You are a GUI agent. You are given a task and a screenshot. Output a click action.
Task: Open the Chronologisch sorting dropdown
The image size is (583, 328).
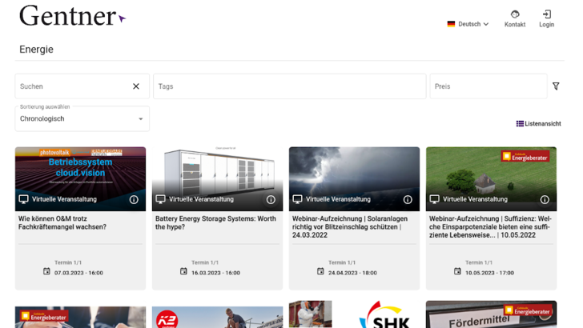tap(82, 119)
